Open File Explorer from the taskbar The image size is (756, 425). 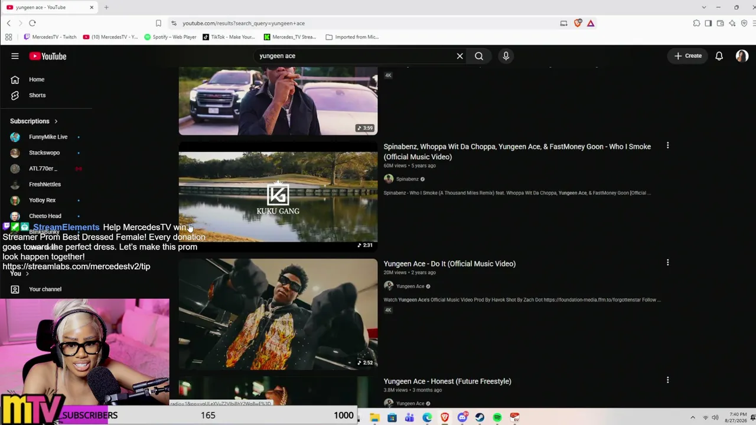click(x=374, y=418)
